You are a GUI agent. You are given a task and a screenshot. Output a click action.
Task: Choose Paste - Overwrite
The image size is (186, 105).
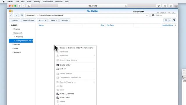coord(76,94)
